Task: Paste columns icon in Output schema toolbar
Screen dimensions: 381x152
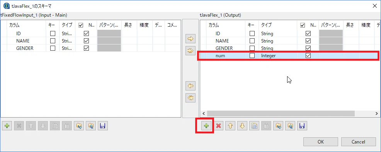Action: pyautogui.click(x=266, y=126)
